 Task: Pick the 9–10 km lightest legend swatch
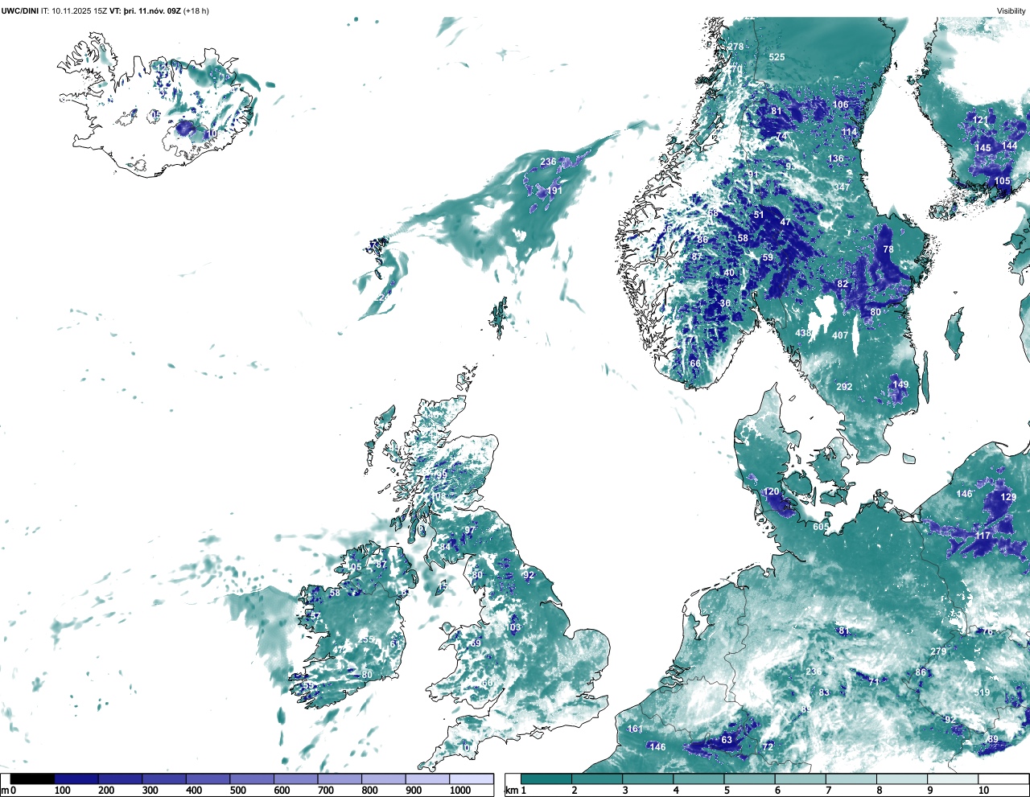point(954,779)
